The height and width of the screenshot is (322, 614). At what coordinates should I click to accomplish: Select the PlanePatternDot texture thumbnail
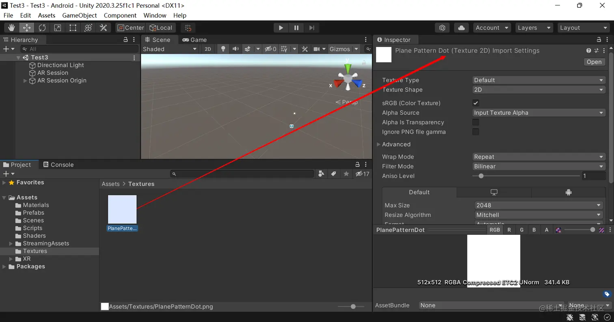pyautogui.click(x=122, y=209)
